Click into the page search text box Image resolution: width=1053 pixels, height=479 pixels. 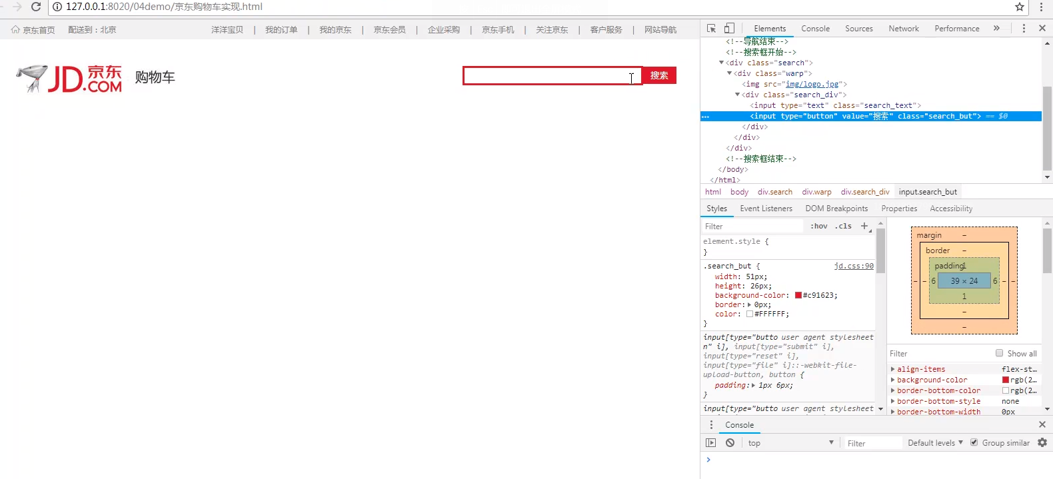point(552,75)
